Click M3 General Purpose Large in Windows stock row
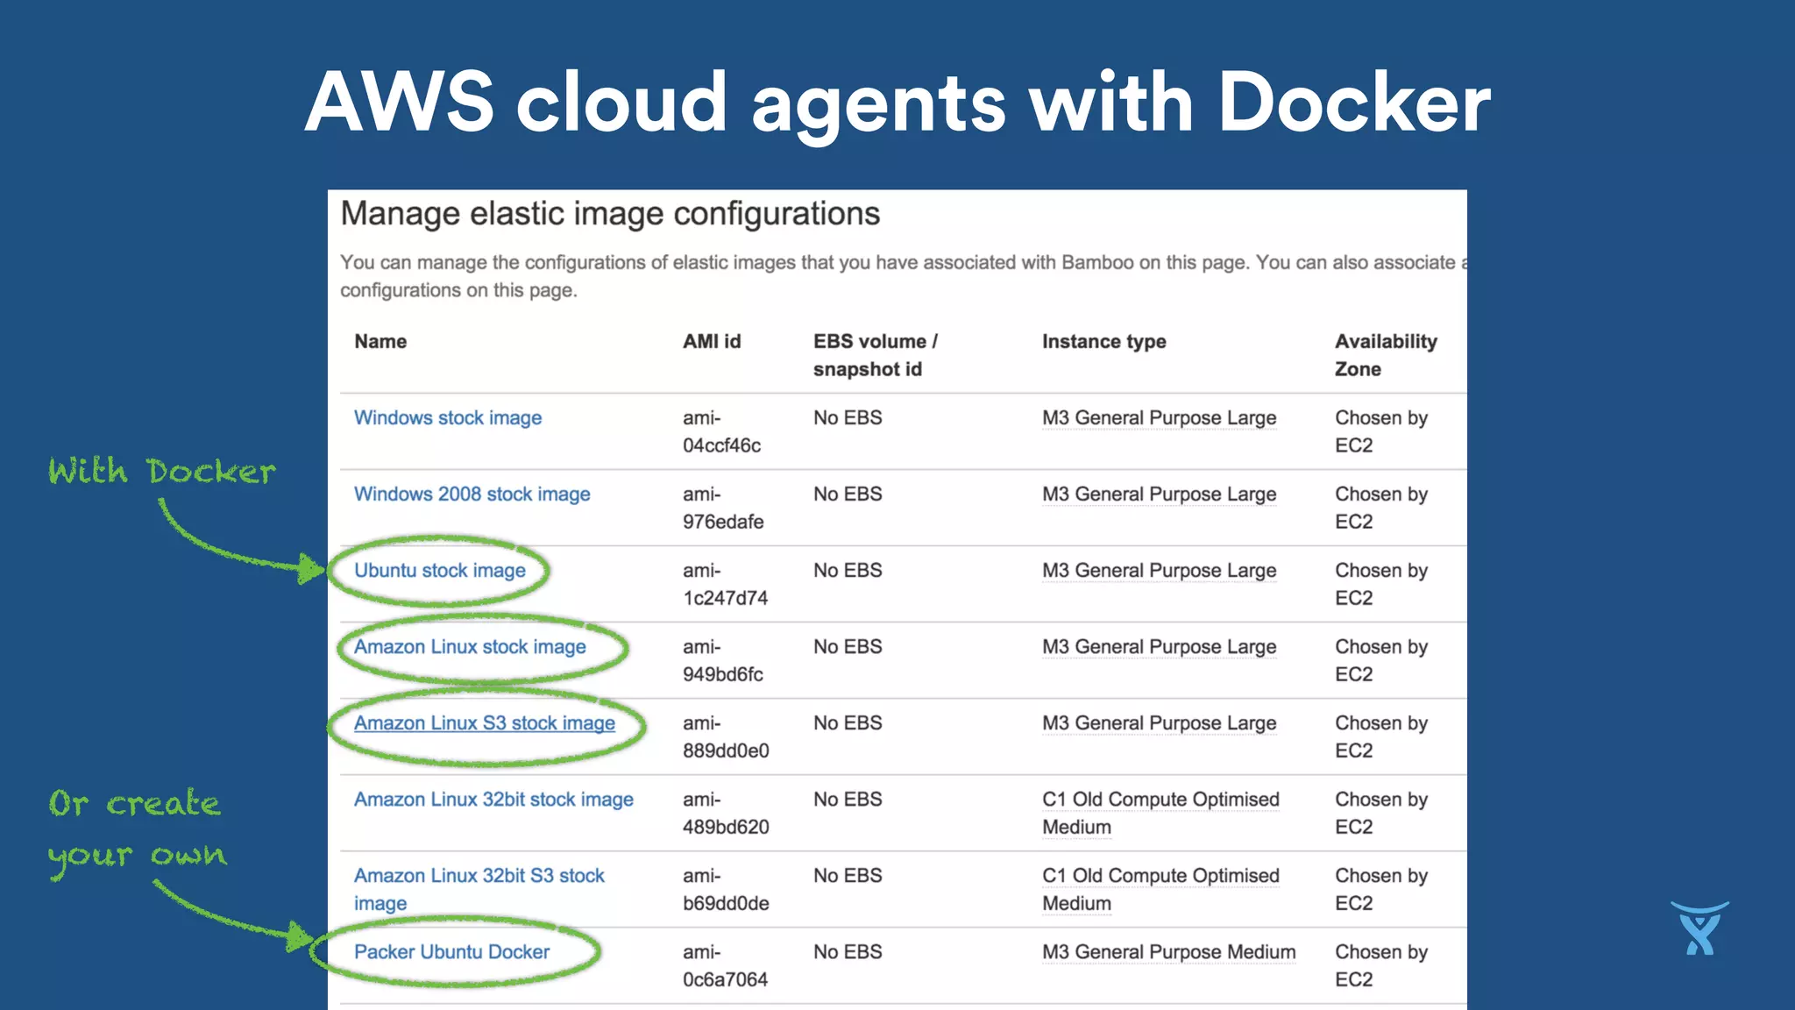1795x1010 pixels. 1159,418
